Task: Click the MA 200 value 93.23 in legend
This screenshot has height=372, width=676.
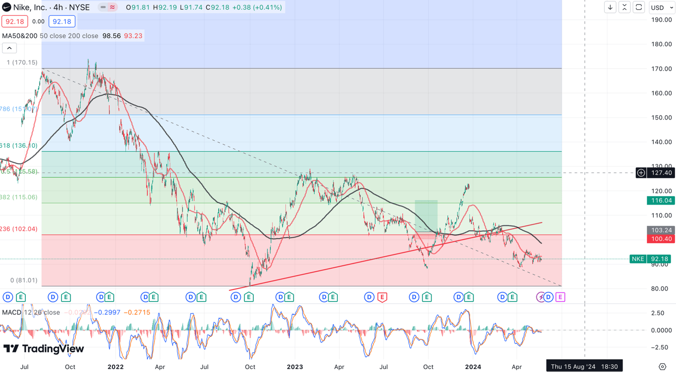Action: [133, 36]
